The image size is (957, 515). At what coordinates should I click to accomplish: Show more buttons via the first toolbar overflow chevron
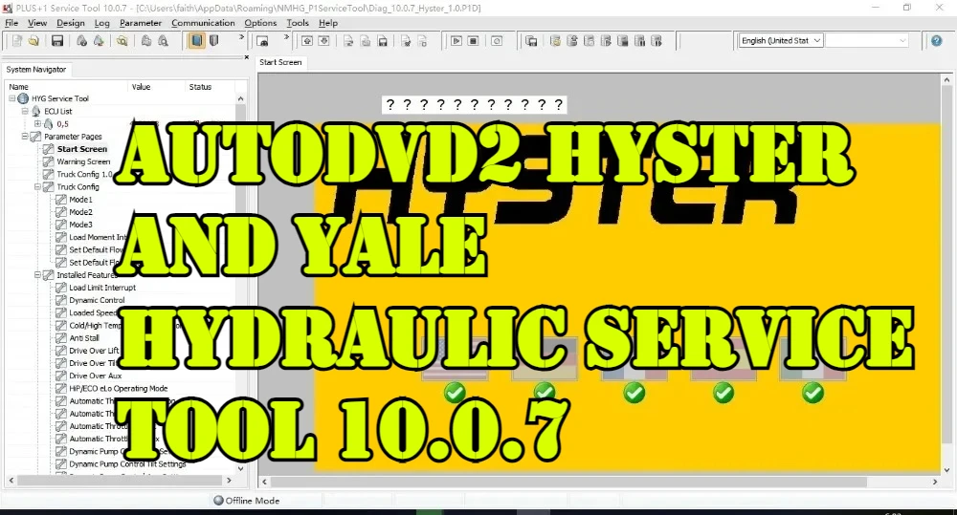tap(241, 38)
